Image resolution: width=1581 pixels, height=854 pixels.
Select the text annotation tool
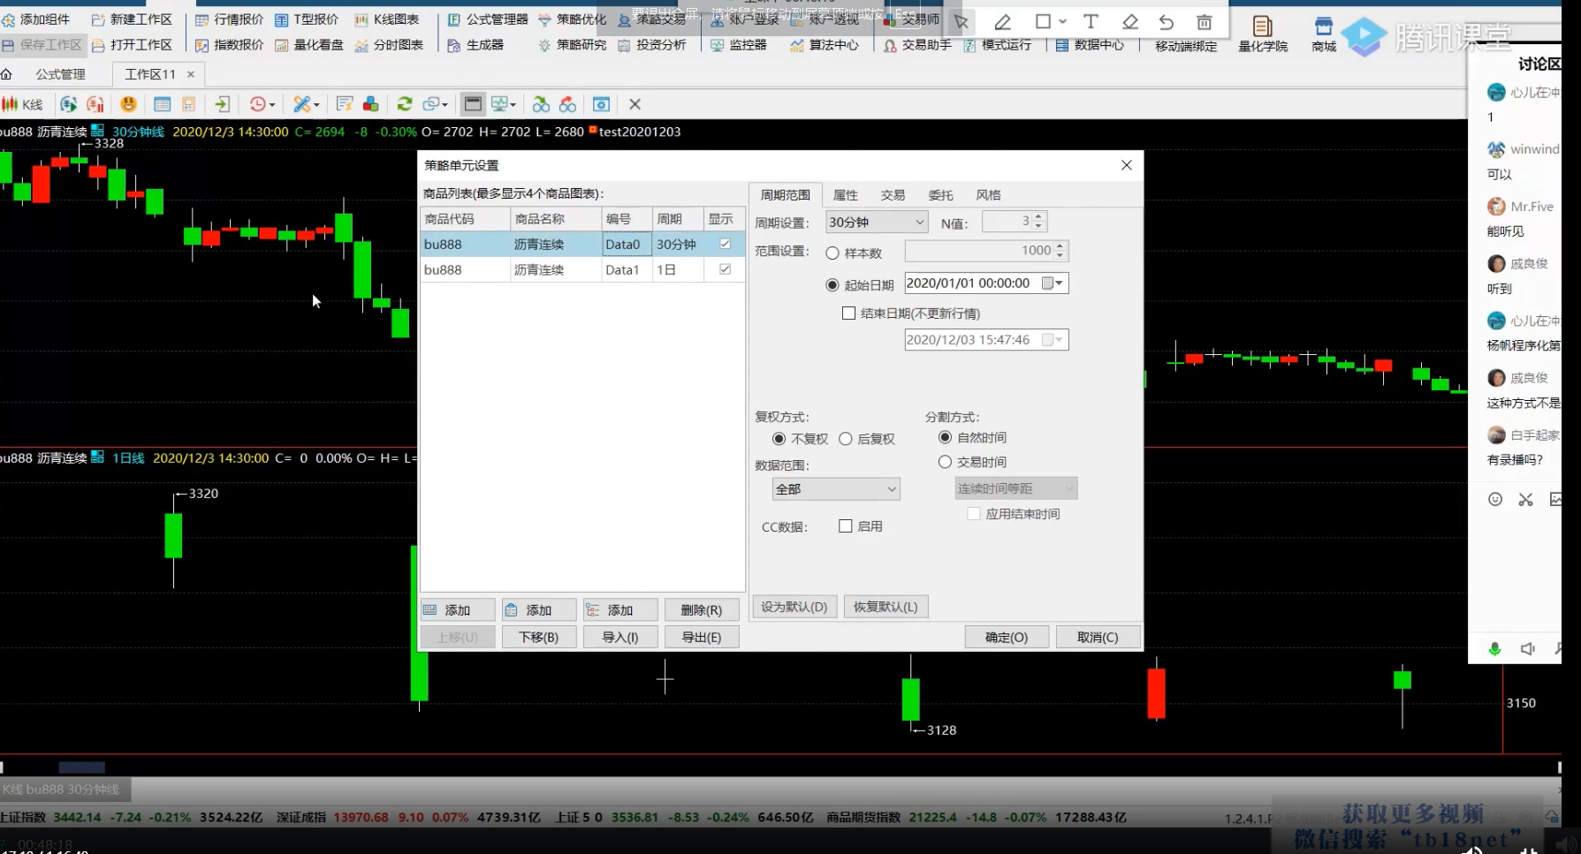tap(1091, 22)
